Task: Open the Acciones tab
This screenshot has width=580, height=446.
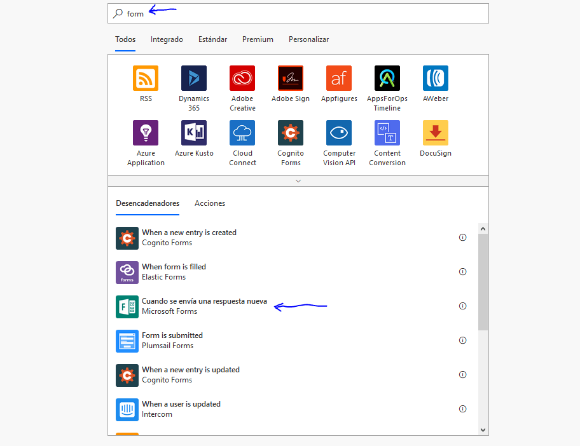Action: [x=210, y=203]
